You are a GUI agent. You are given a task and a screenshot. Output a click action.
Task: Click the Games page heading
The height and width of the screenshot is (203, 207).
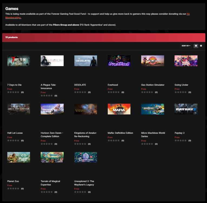[x=12, y=9]
